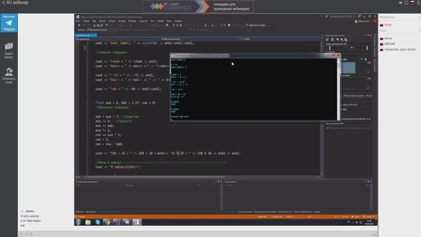Open Visual Studio from the taskbar
The width and height of the screenshot is (421, 237).
(x=117, y=223)
